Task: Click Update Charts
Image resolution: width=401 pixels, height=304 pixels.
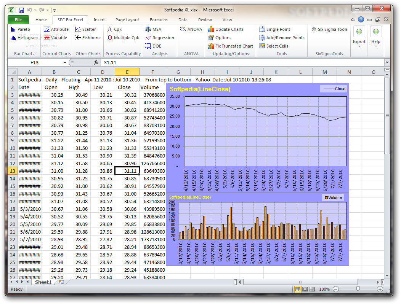Action: coord(226,29)
